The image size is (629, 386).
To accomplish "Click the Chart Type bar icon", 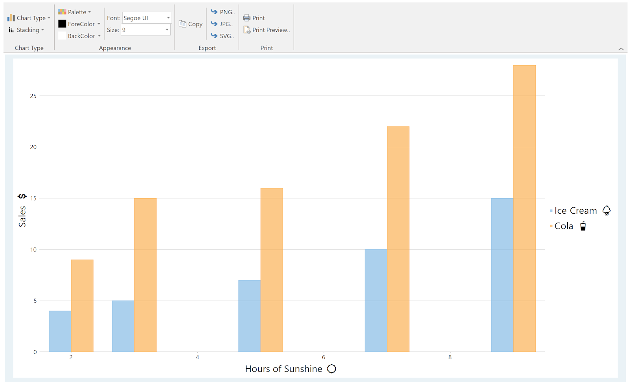I will click(11, 18).
